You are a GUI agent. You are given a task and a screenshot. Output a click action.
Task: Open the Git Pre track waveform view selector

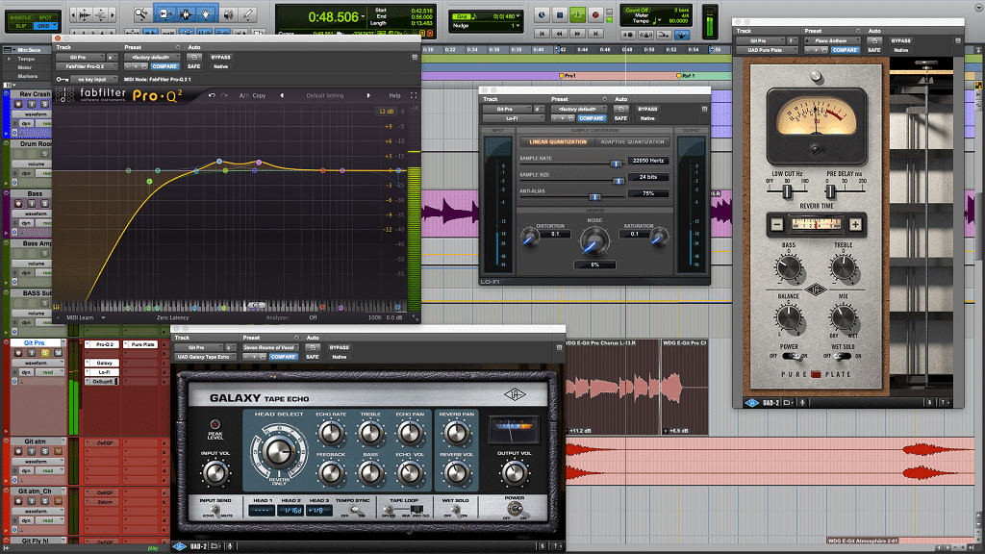click(x=38, y=363)
